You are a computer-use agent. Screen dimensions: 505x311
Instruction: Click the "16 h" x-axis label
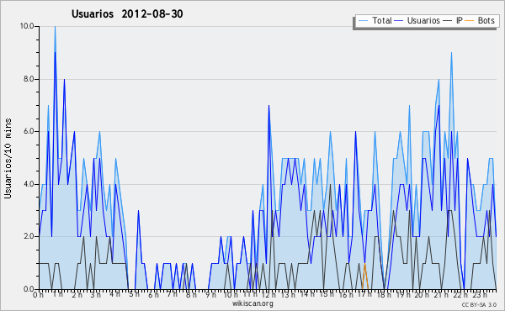click(346, 295)
